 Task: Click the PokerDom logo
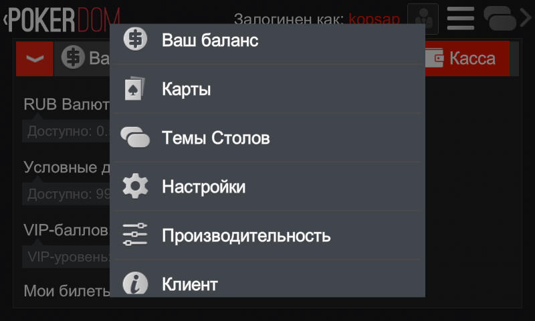pos(64,20)
